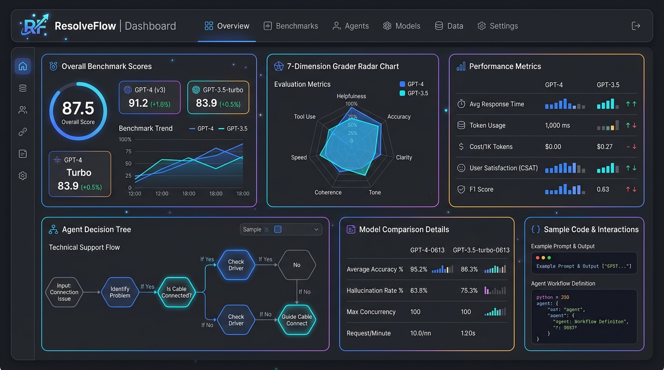Go to the Agents tab

coord(350,26)
